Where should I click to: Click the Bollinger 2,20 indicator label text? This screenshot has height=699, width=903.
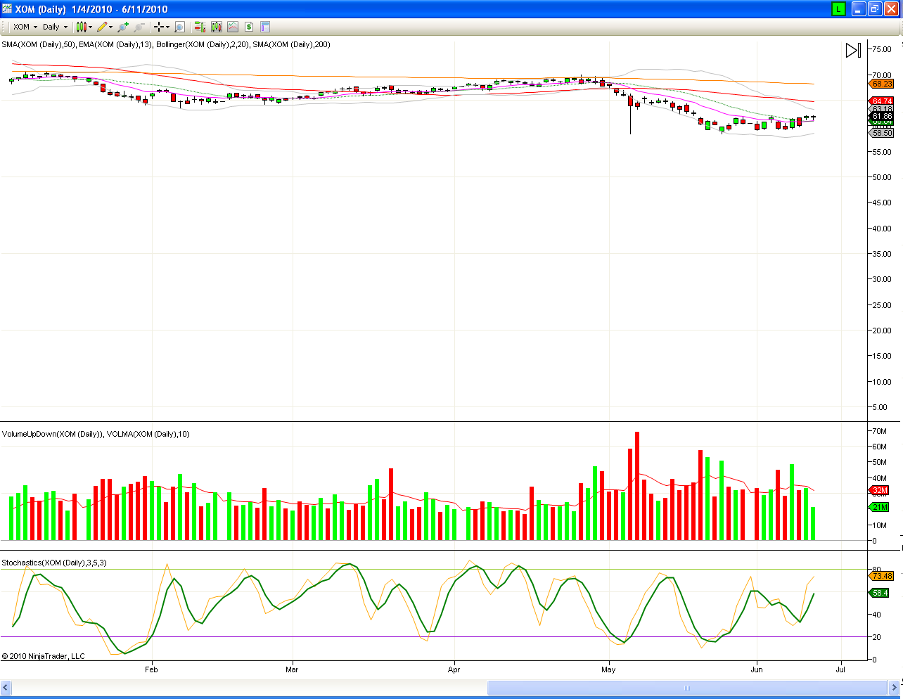click(203, 44)
